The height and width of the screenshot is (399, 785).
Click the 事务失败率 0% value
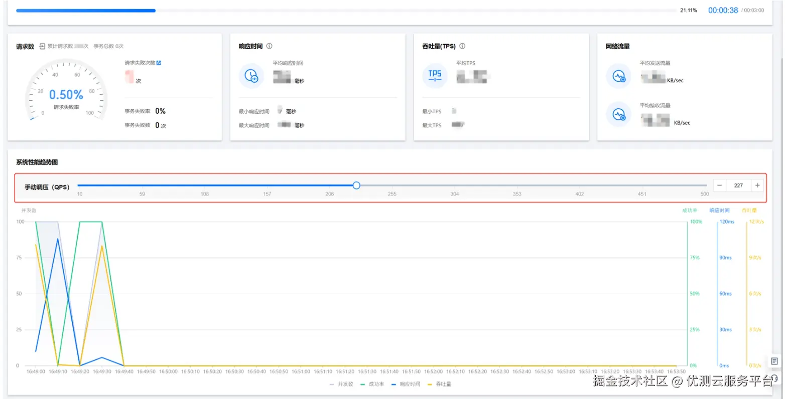161,111
